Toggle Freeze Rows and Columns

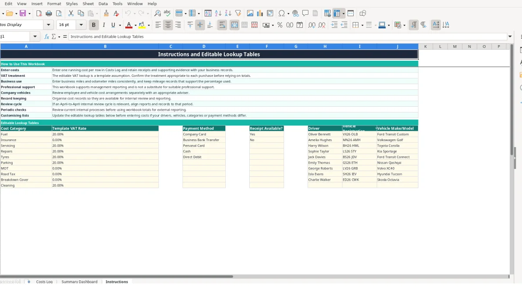pyautogui.click(x=337, y=13)
